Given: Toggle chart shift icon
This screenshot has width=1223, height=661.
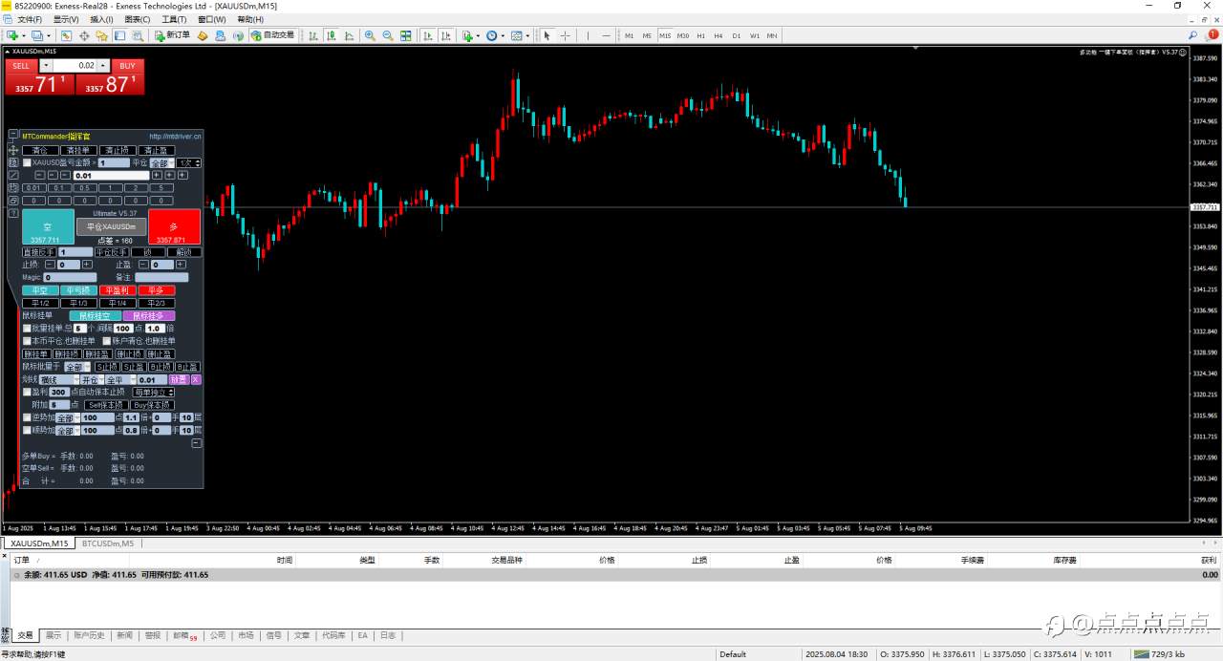Looking at the screenshot, I should tap(444, 35).
